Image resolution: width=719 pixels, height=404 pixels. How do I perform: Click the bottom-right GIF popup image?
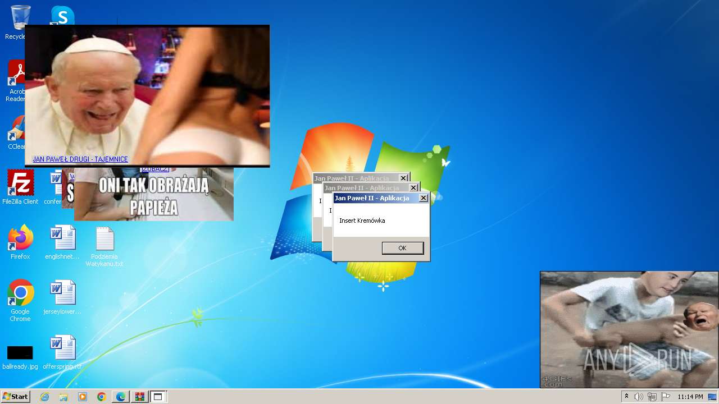(x=629, y=330)
